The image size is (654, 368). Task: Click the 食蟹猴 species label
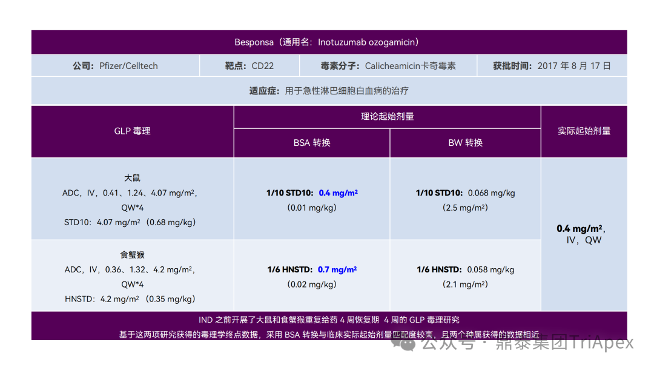coord(132,255)
